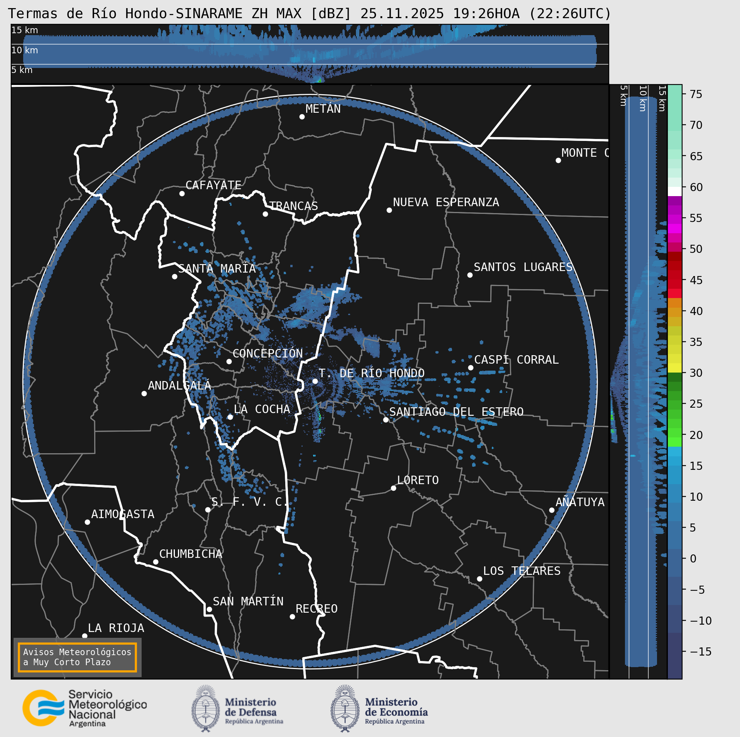Click the green echo south of radar
The height and width of the screenshot is (737, 740).
pyautogui.click(x=320, y=417)
